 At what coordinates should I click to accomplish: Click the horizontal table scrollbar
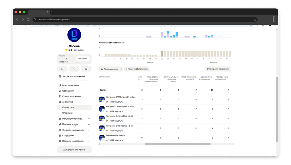tap(178, 144)
